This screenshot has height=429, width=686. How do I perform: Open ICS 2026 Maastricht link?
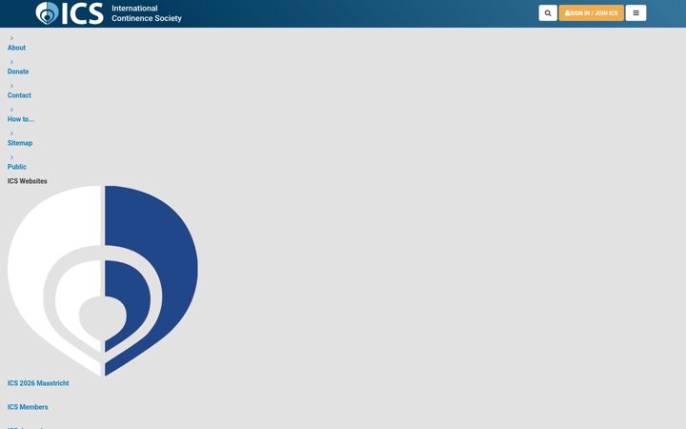point(38,383)
